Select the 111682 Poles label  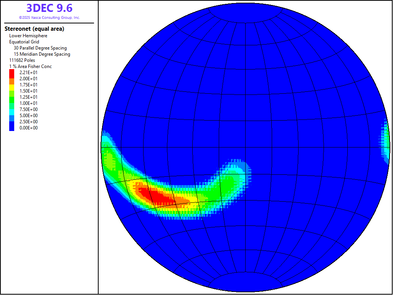[22, 60]
